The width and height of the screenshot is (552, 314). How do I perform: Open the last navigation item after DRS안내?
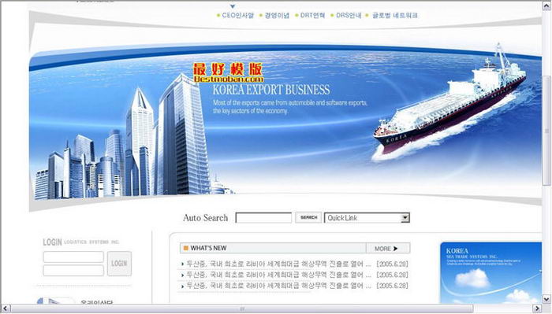click(x=394, y=16)
